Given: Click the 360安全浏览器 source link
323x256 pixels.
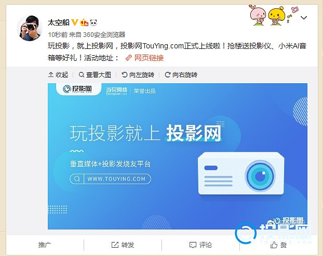Looking at the screenshot, I should tap(104, 34).
